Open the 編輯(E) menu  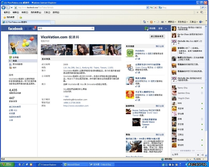click(x=16, y=12)
